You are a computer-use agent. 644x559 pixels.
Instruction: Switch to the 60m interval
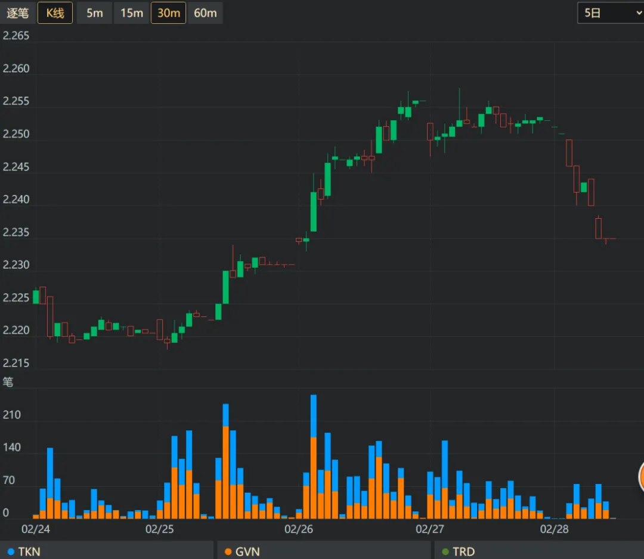(205, 13)
